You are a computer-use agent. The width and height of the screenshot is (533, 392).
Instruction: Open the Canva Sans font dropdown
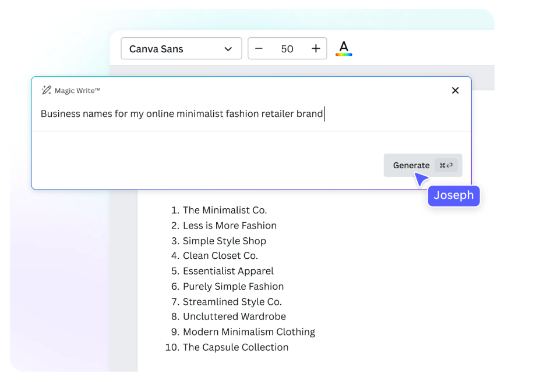pyautogui.click(x=181, y=48)
